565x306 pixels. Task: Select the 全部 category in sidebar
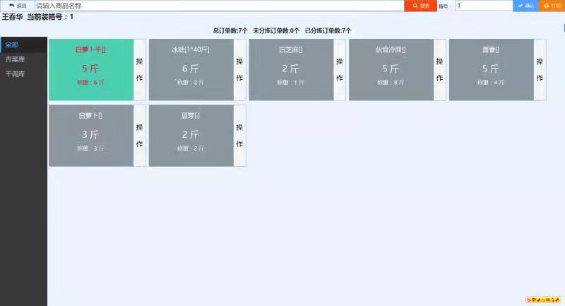13,45
